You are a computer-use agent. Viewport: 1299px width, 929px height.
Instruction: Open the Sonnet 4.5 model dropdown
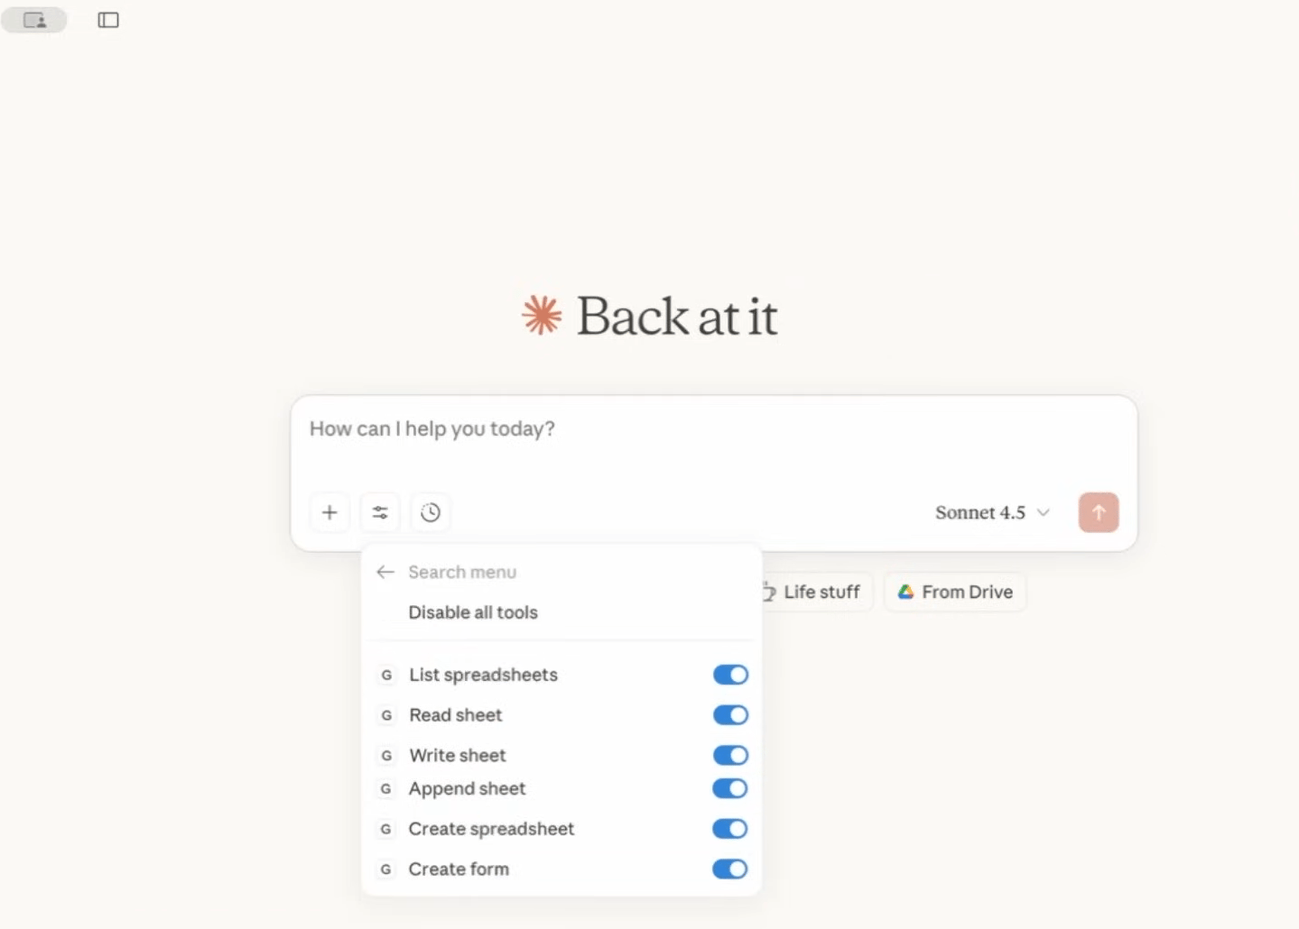992,512
